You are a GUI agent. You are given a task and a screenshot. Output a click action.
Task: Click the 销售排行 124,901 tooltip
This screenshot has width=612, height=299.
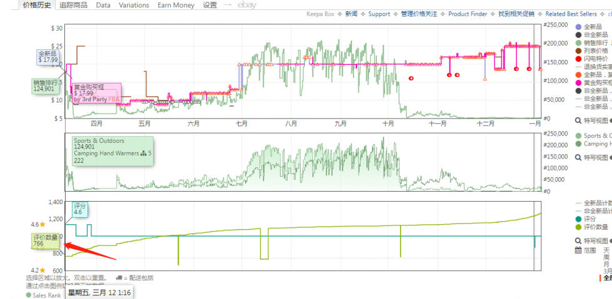[x=46, y=86]
